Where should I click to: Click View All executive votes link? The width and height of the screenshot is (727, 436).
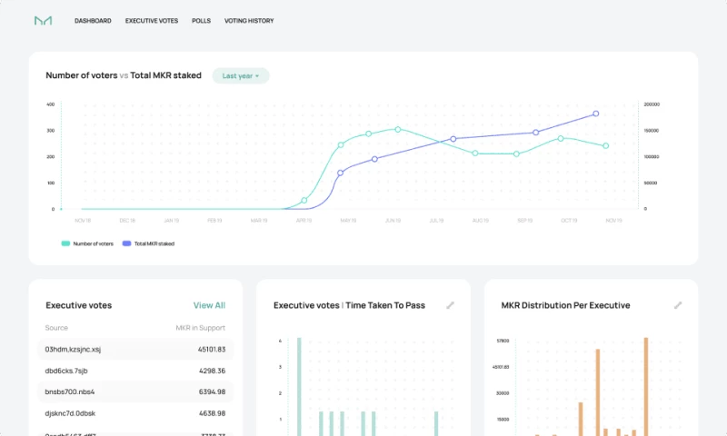209,305
